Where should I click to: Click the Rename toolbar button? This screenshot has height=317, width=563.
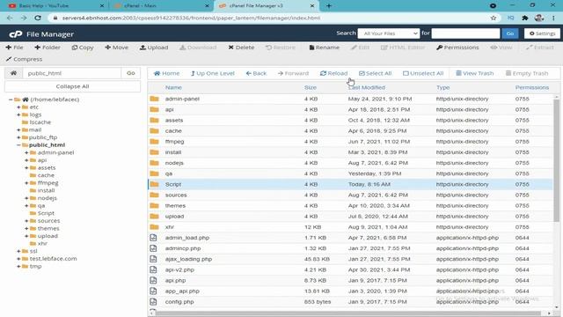(325, 48)
